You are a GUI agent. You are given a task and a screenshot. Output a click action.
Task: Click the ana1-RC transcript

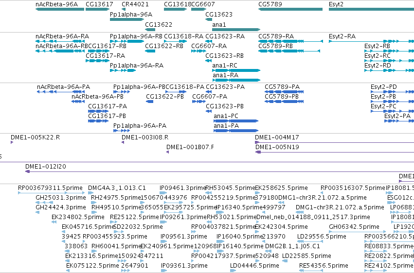(236, 70)
